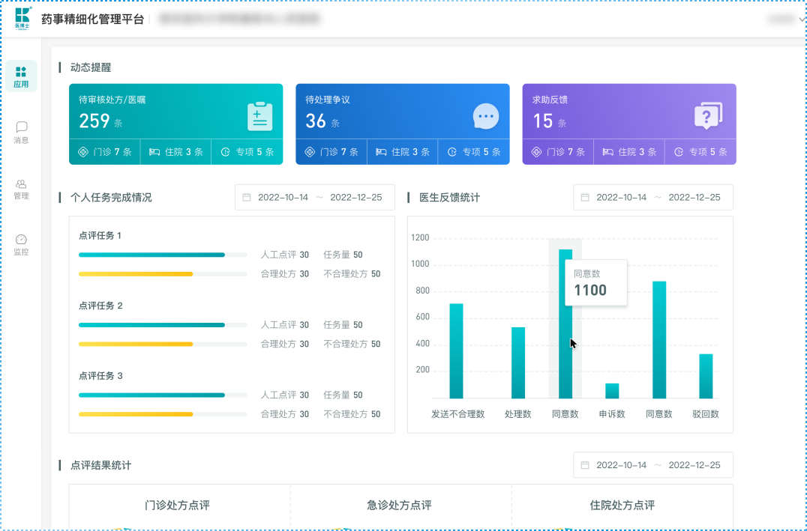Click 门诊 icon in 求助反馈 card
The image size is (807, 531).
pyautogui.click(x=536, y=152)
